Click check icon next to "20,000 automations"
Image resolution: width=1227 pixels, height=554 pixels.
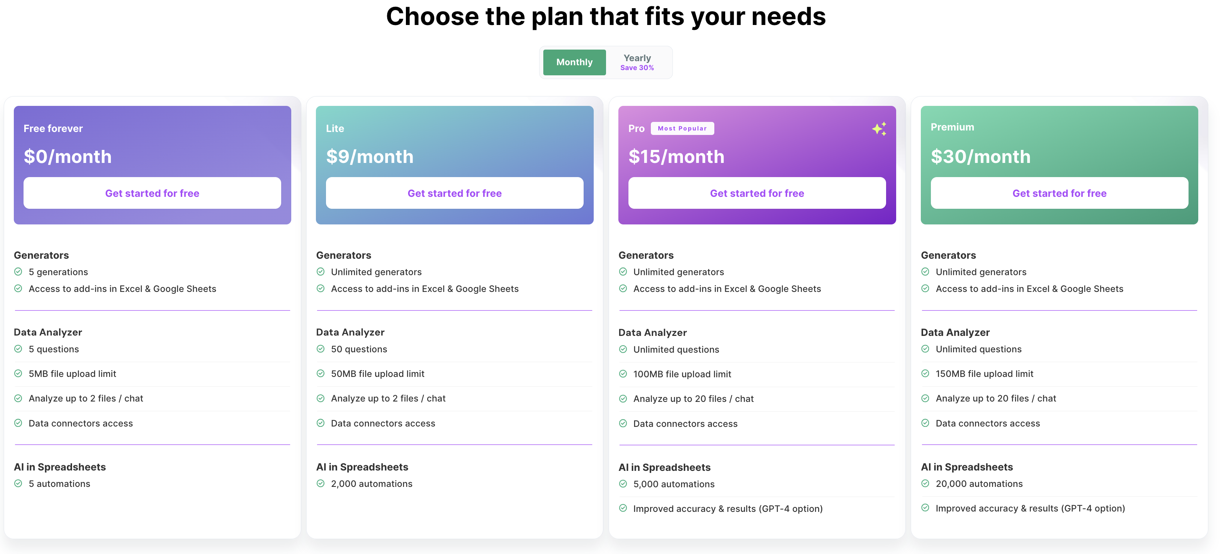pyautogui.click(x=925, y=483)
